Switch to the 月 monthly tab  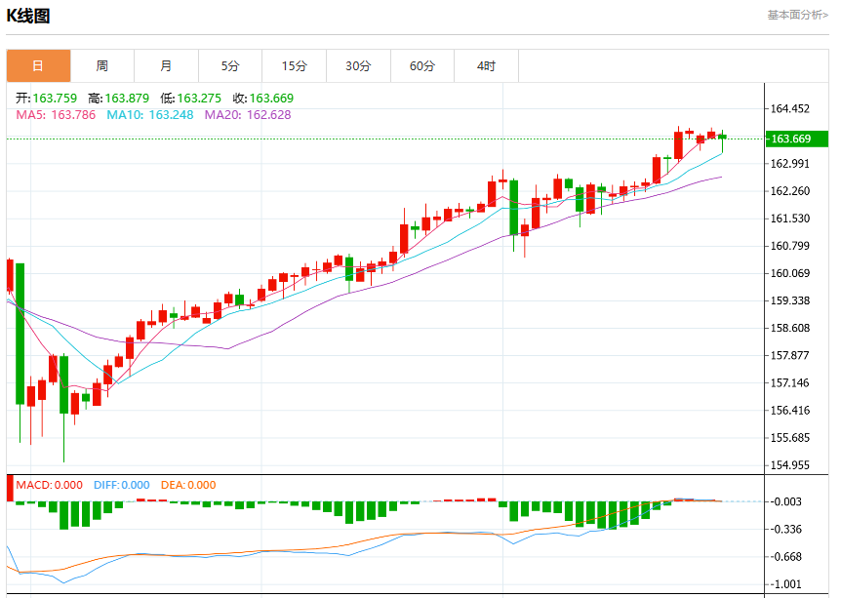point(166,66)
